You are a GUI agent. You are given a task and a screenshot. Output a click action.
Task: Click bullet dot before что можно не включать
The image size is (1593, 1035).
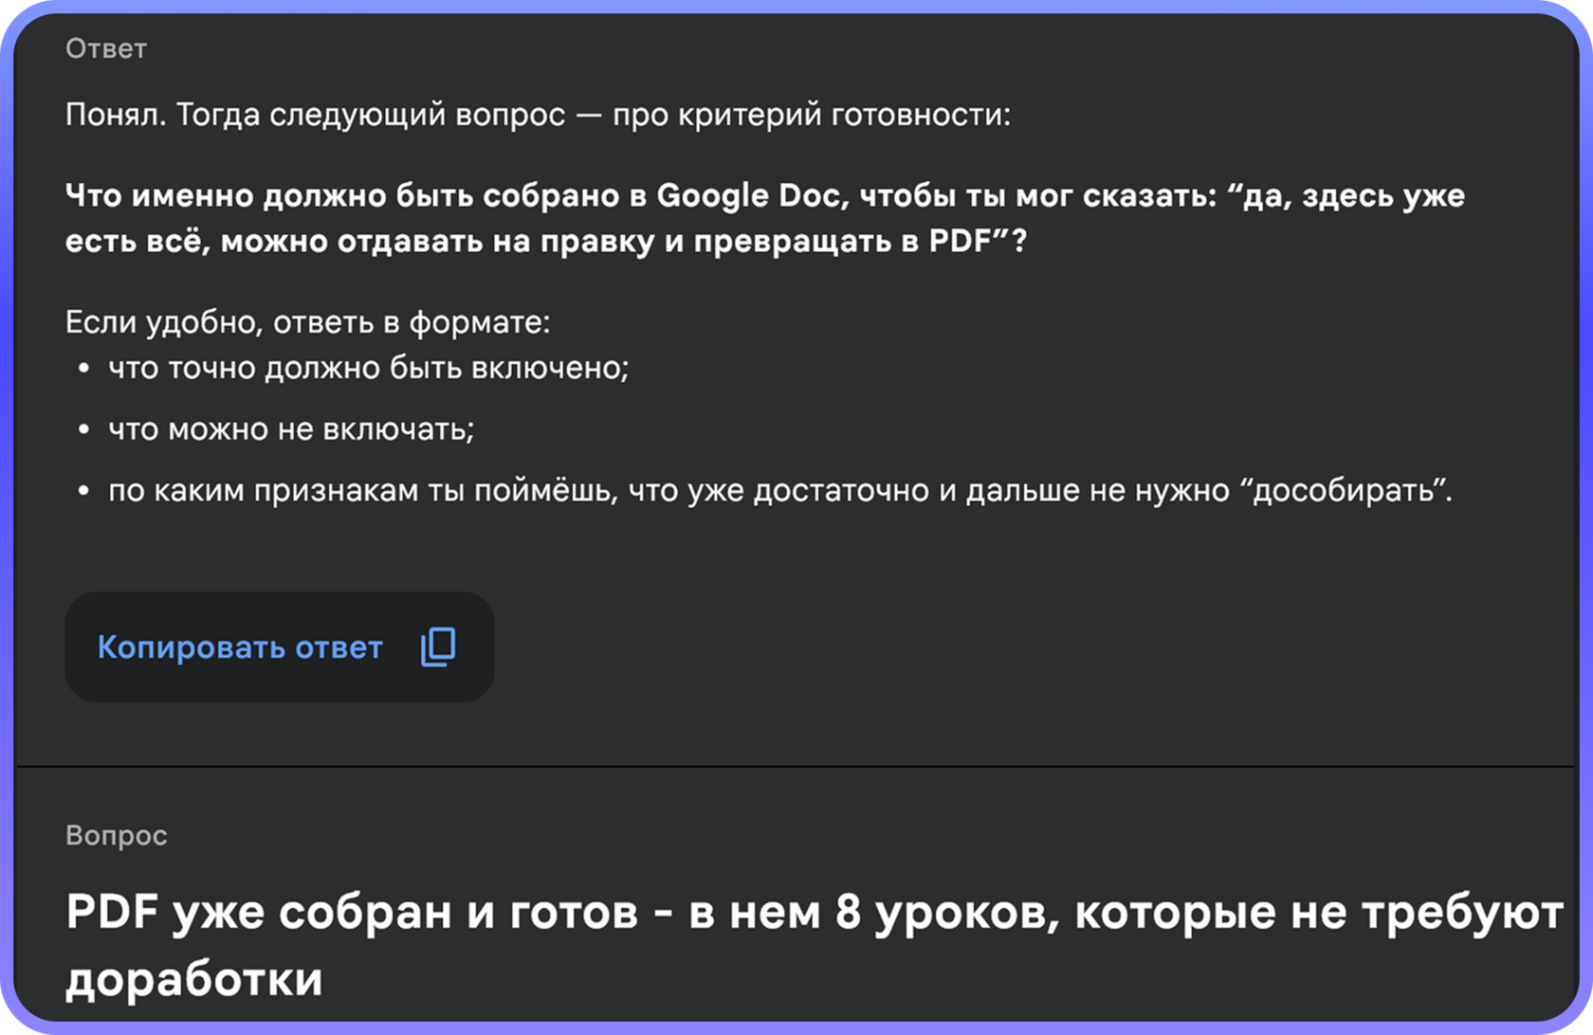[83, 429]
